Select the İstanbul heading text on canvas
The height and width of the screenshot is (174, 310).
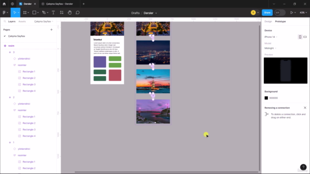[x=98, y=40]
